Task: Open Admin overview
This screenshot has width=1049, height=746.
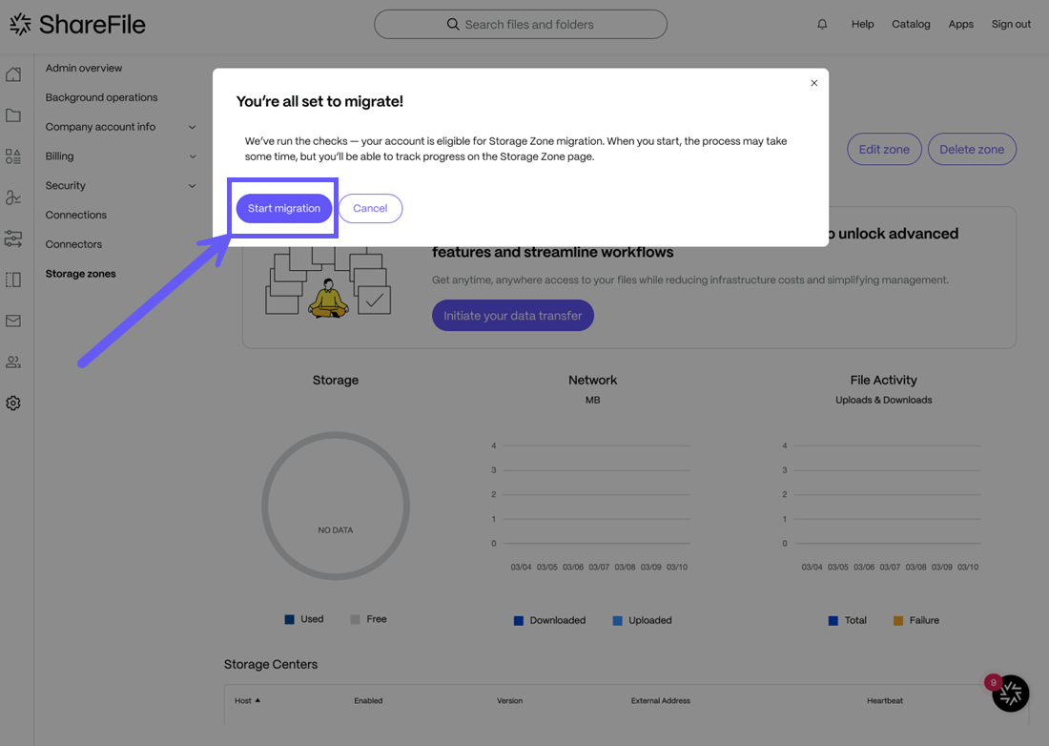Action: [84, 68]
